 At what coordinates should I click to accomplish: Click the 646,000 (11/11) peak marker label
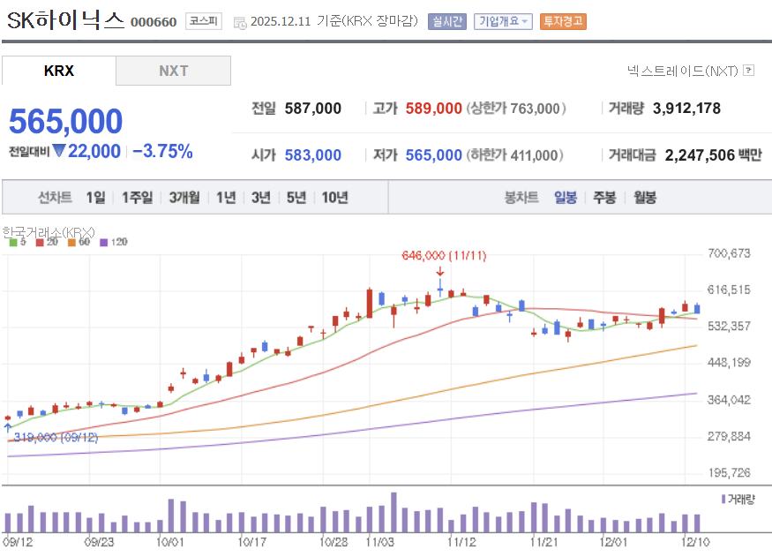444,256
